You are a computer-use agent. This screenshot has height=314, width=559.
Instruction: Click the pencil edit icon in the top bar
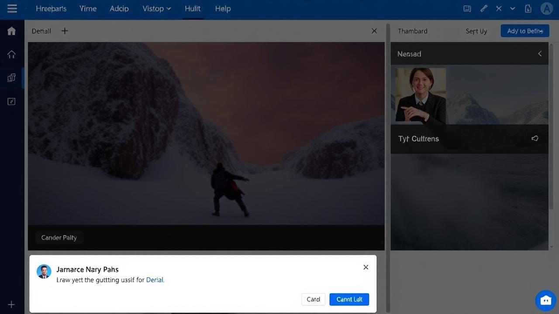click(x=483, y=9)
